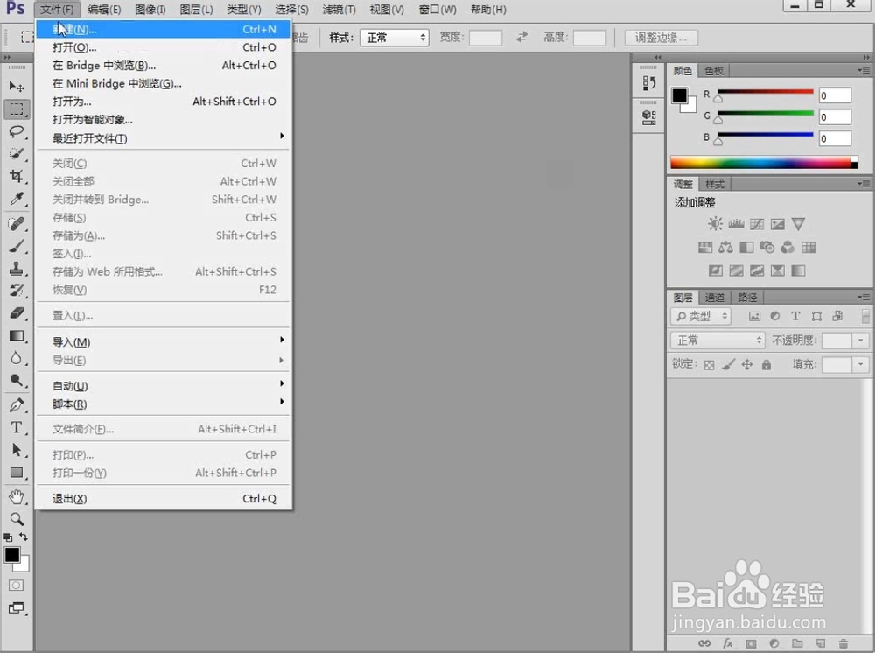Screen dimensions: 875x653
Task: Click the G value input field
Action: point(835,117)
